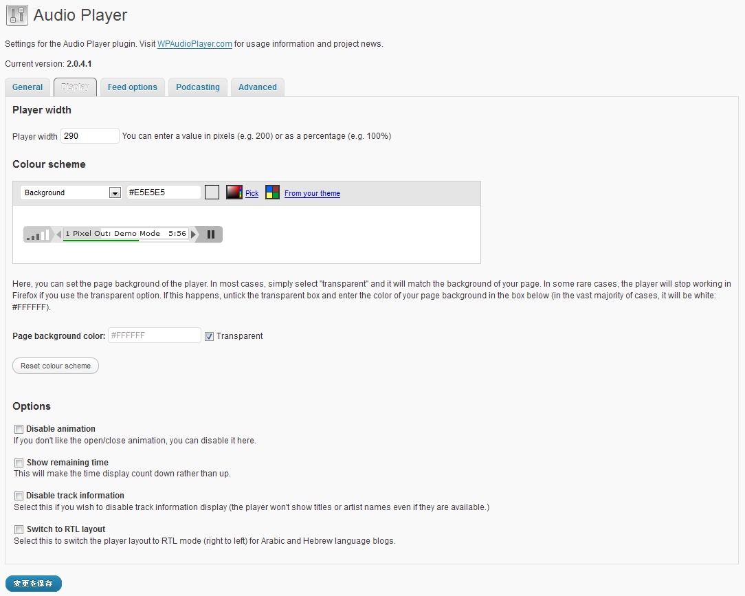
Task: Check Show remaining time
Action: tap(19, 463)
